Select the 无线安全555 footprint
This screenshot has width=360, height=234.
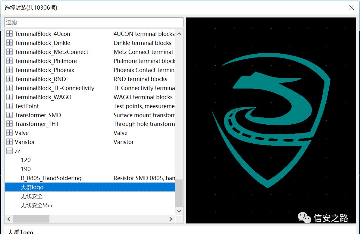tap(37, 205)
